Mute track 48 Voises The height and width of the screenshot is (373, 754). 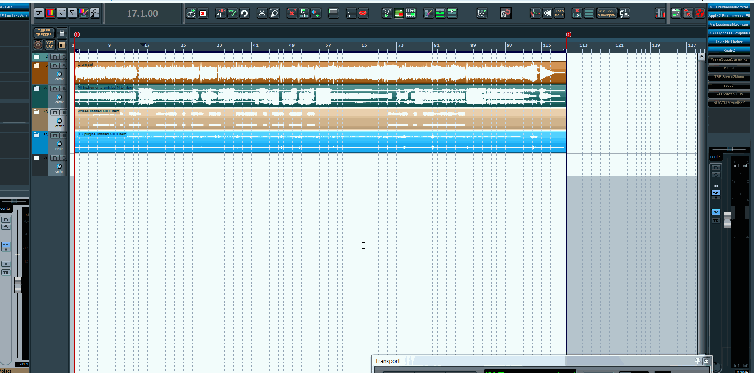tap(55, 112)
